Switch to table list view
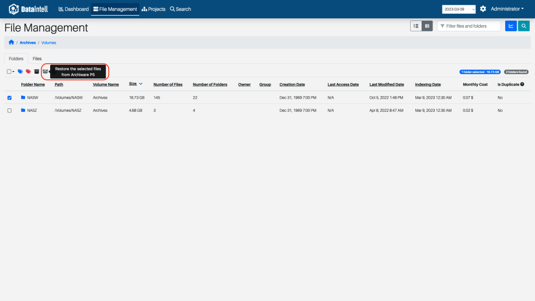535x301 pixels. pyautogui.click(x=427, y=26)
